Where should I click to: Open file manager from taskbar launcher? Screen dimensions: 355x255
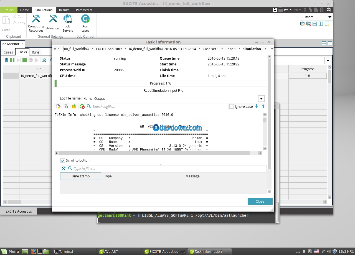(46, 251)
